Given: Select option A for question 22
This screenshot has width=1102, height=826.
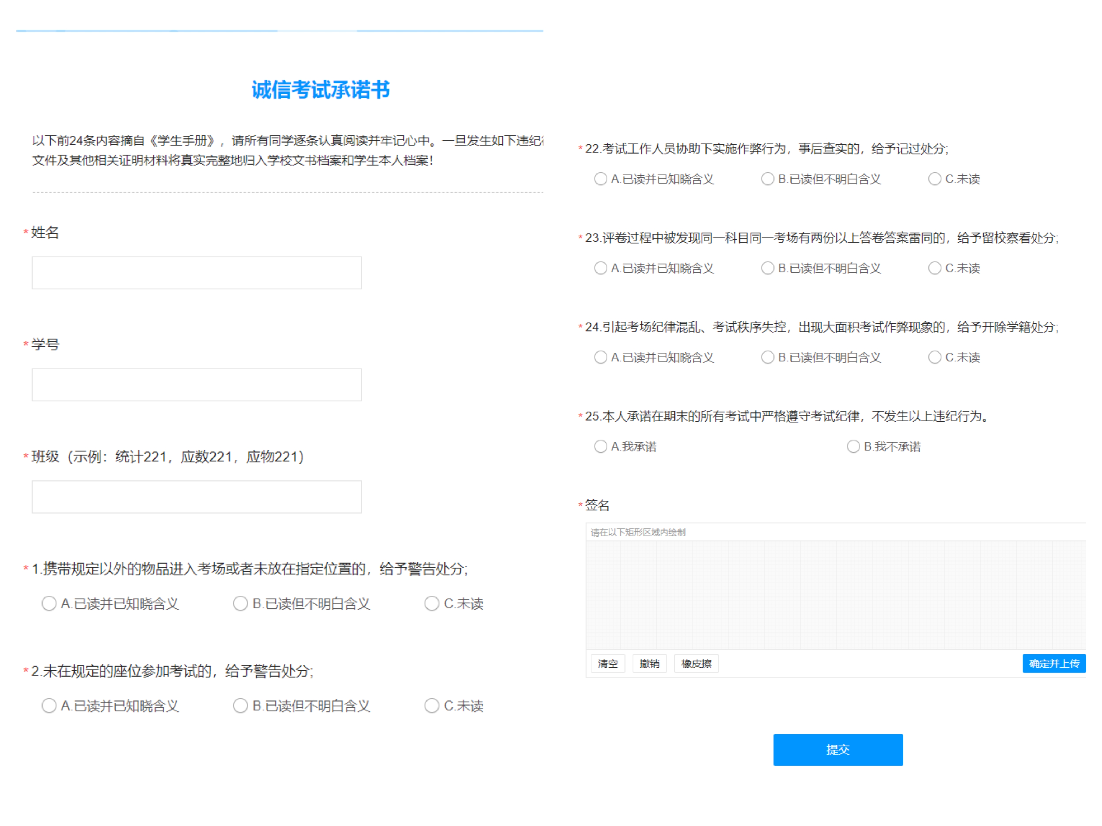Looking at the screenshot, I should pos(600,179).
